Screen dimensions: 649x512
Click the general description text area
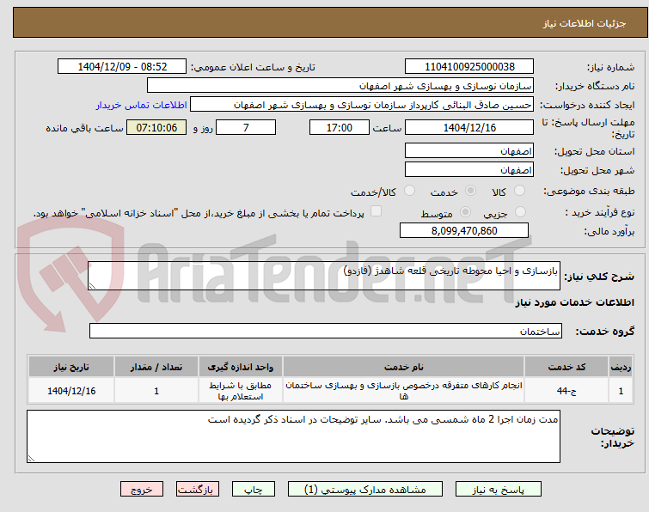[324, 276]
